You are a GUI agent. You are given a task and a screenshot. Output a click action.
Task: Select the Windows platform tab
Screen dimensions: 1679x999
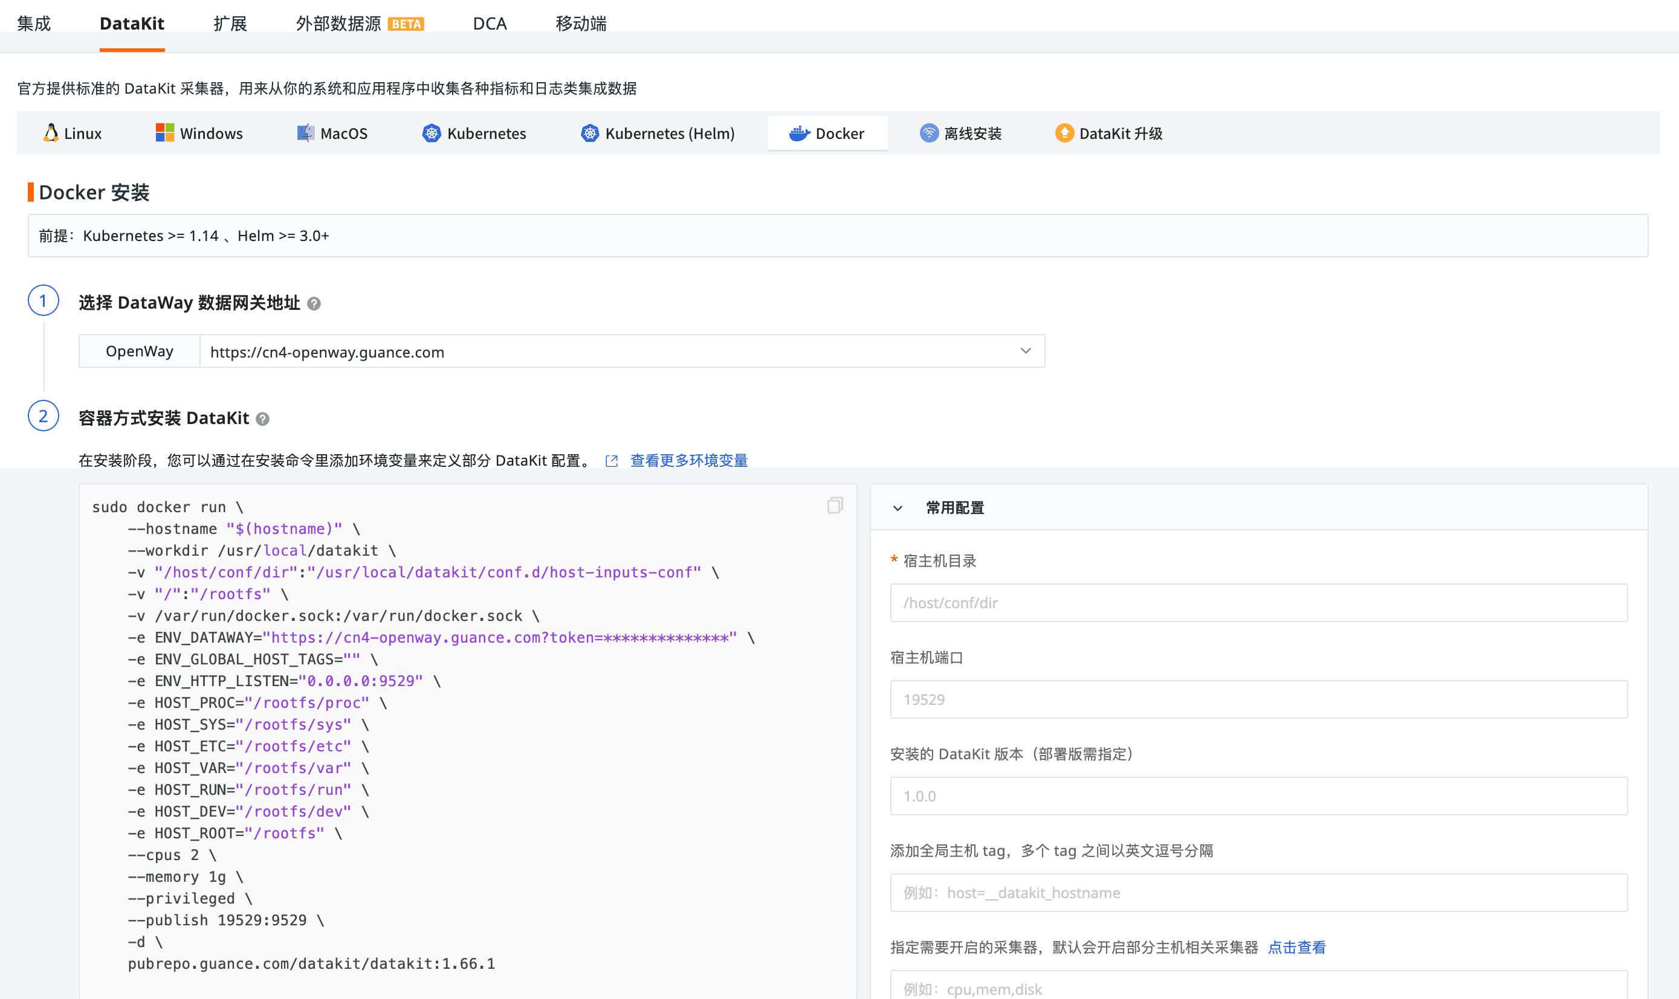(x=199, y=133)
